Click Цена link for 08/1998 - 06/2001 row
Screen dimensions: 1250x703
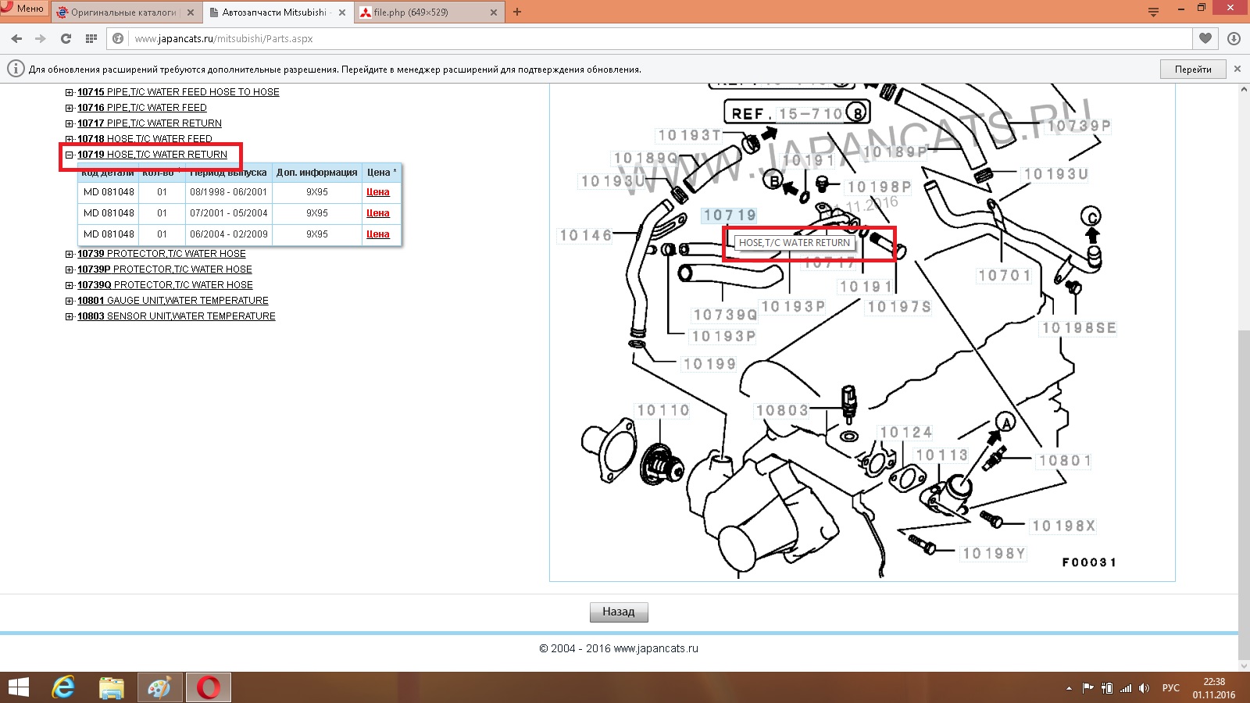point(378,192)
